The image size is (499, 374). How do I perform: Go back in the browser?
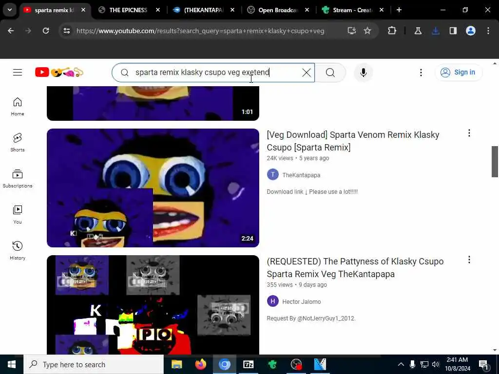coord(11,31)
